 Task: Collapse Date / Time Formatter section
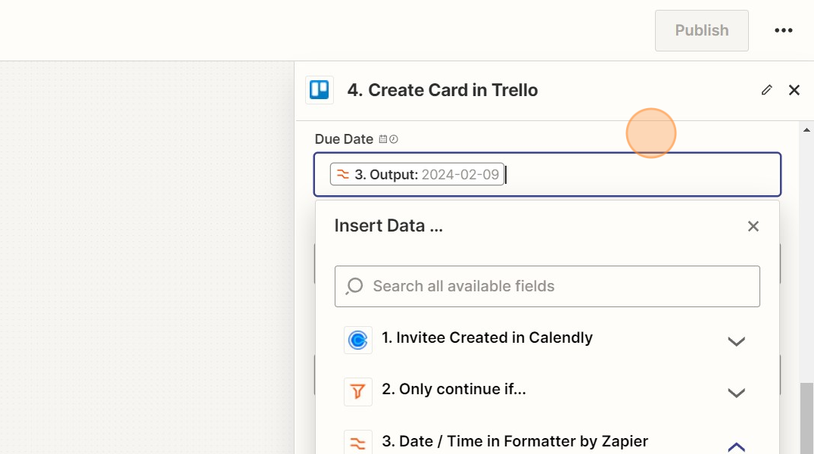(x=736, y=446)
